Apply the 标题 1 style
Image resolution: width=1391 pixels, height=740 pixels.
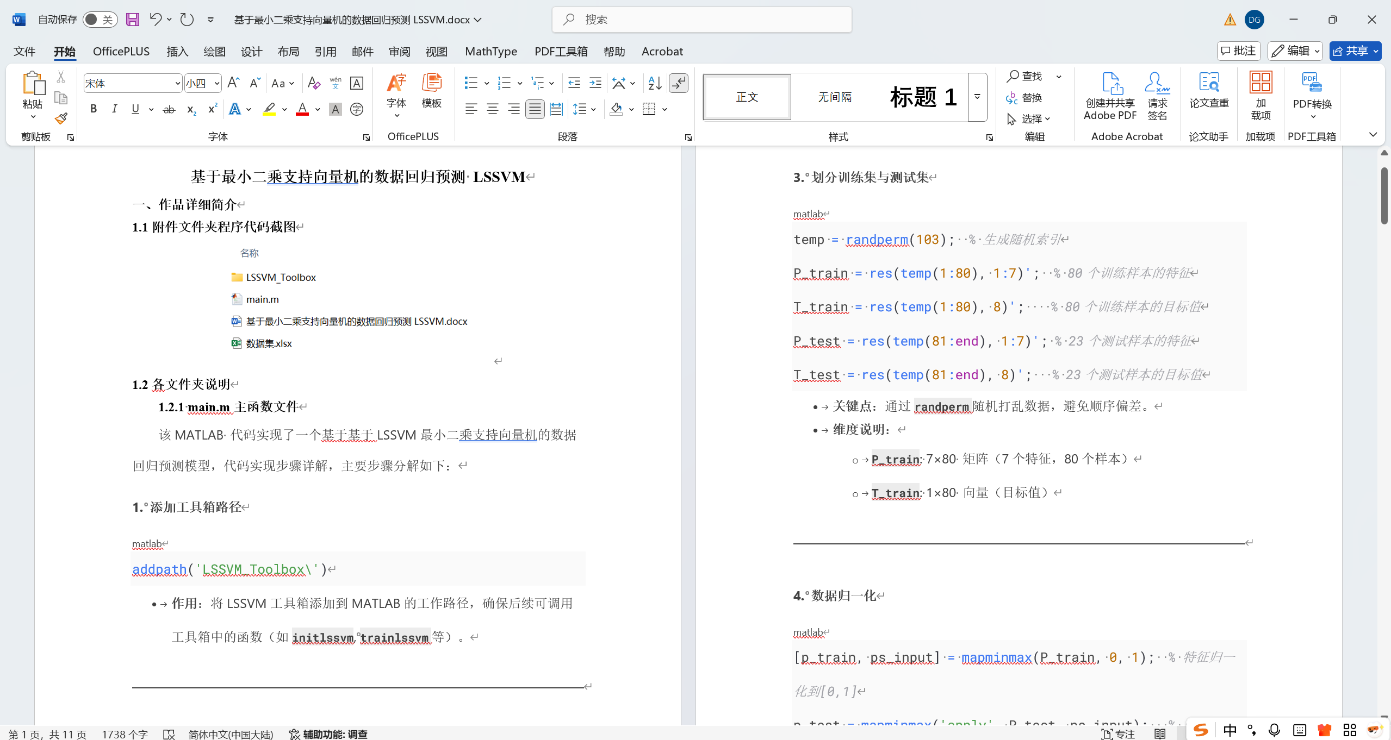coord(923,97)
